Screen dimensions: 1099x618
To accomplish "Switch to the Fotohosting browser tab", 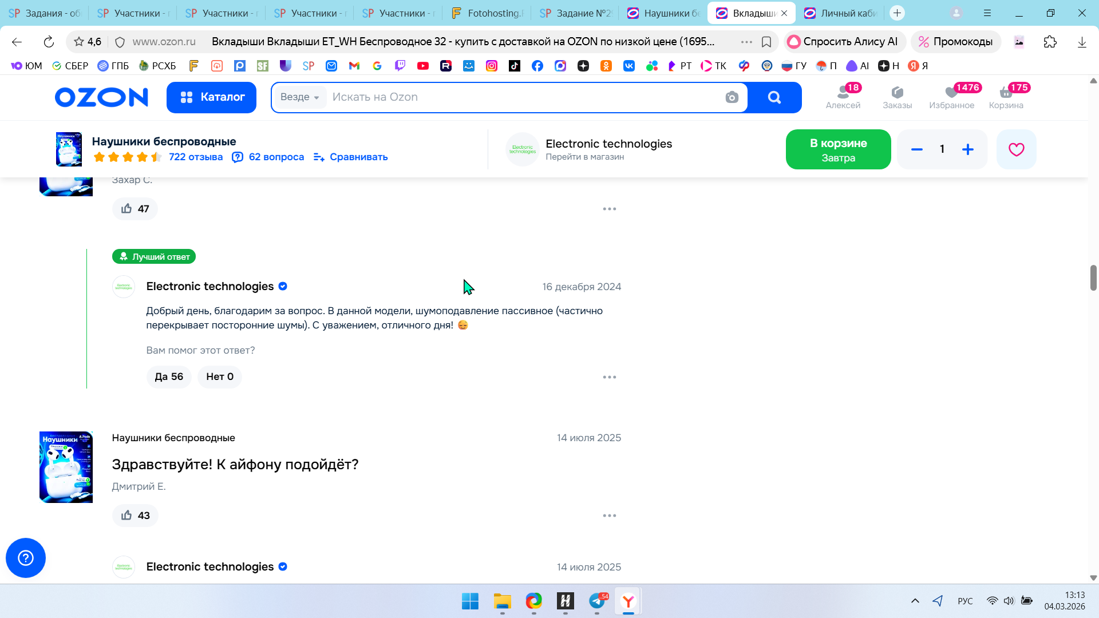I will tap(488, 13).
